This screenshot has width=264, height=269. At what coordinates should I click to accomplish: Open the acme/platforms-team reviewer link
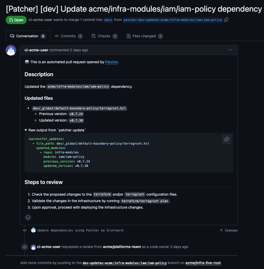[122, 247]
